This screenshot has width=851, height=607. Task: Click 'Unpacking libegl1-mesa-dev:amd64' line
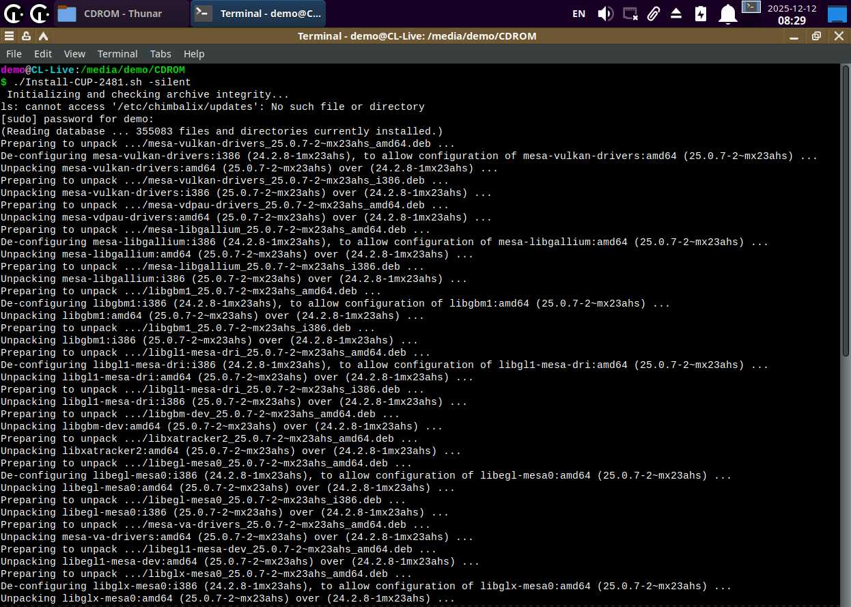240,561
